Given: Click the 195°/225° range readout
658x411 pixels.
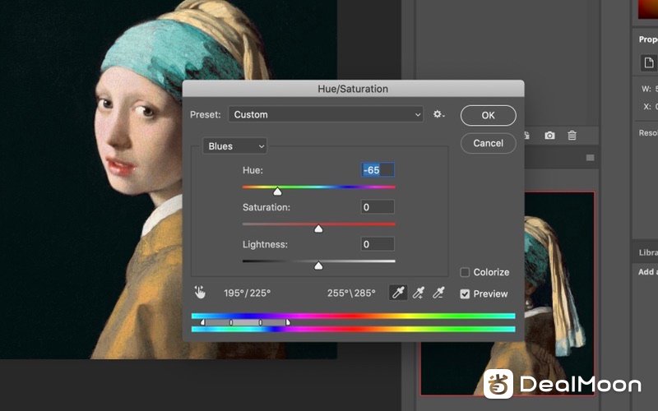Looking at the screenshot, I should (248, 293).
